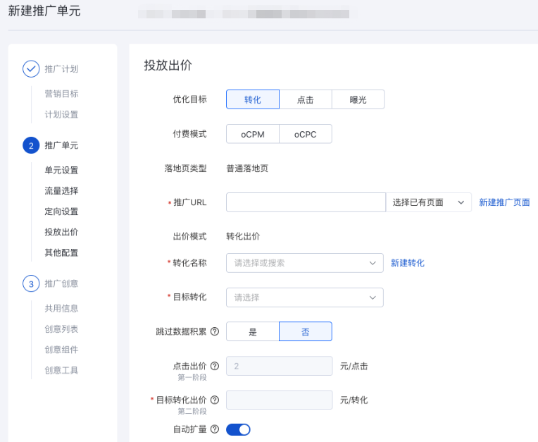The width and height of the screenshot is (538, 442).
Task: Click the 推广URL input field
Action: pos(306,202)
